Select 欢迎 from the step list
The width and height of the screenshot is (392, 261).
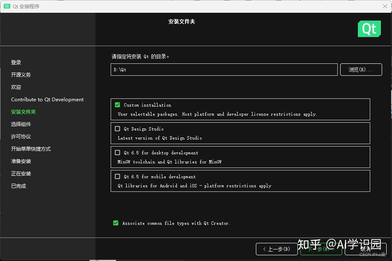(16, 87)
